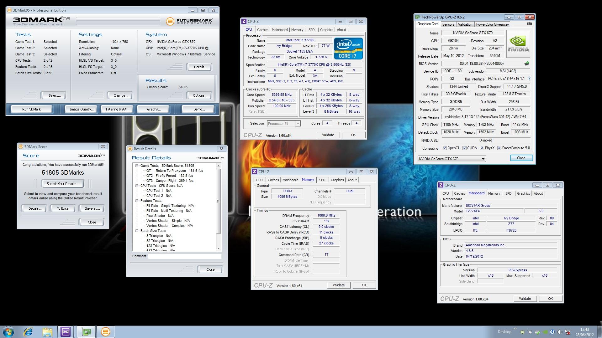Screen dimensions: 602x338
Task: Click the Result Details scrollbar up arrow
Action: [219, 166]
